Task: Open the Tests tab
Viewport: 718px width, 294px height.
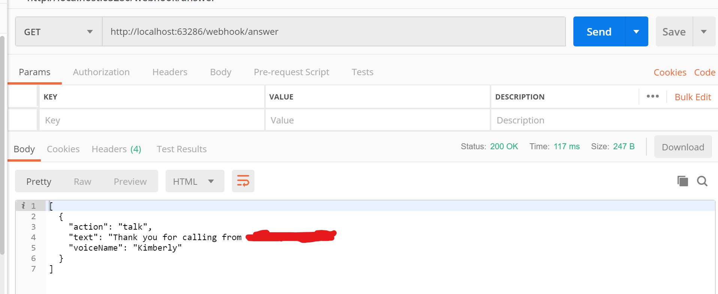Action: [362, 72]
